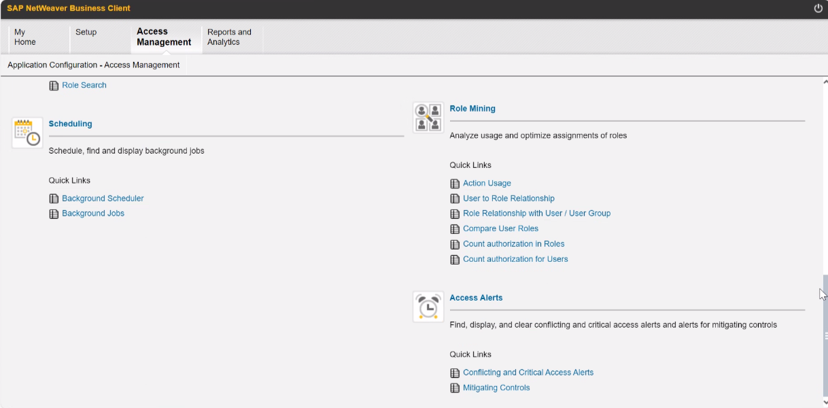Image resolution: width=828 pixels, height=408 pixels.
Task: Open Role Relationship with User / User Group
Action: (x=536, y=214)
